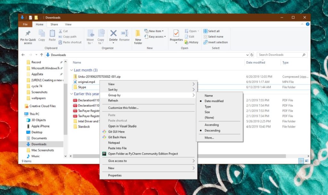
Task: Collapse the Last month group
Action: pos(71,70)
